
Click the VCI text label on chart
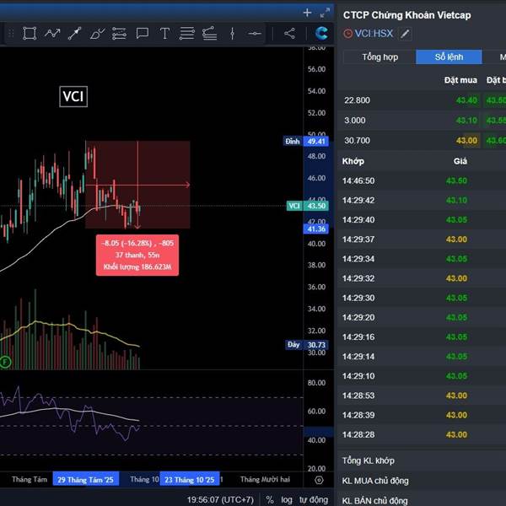73,96
